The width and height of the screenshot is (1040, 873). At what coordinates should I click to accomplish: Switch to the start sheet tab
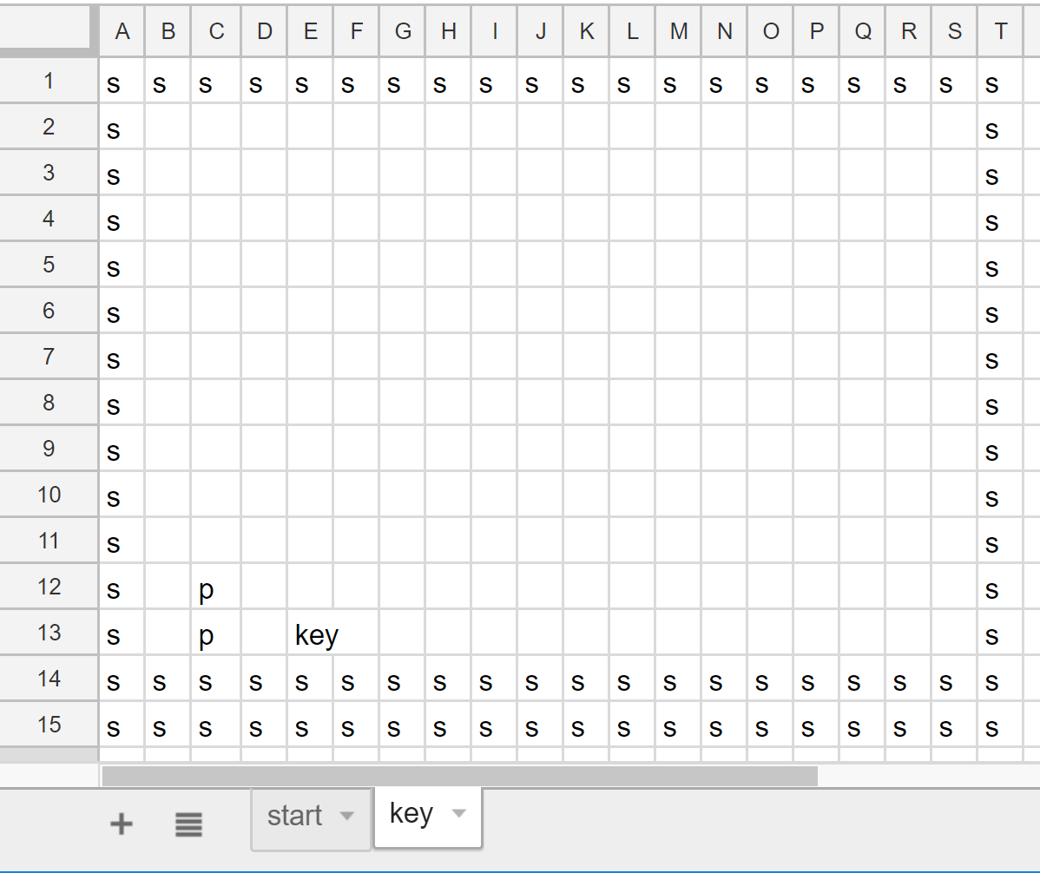click(294, 817)
